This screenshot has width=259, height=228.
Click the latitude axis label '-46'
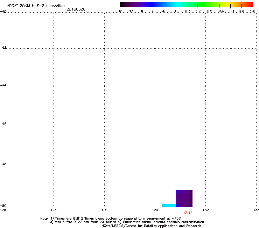(x=3, y=124)
